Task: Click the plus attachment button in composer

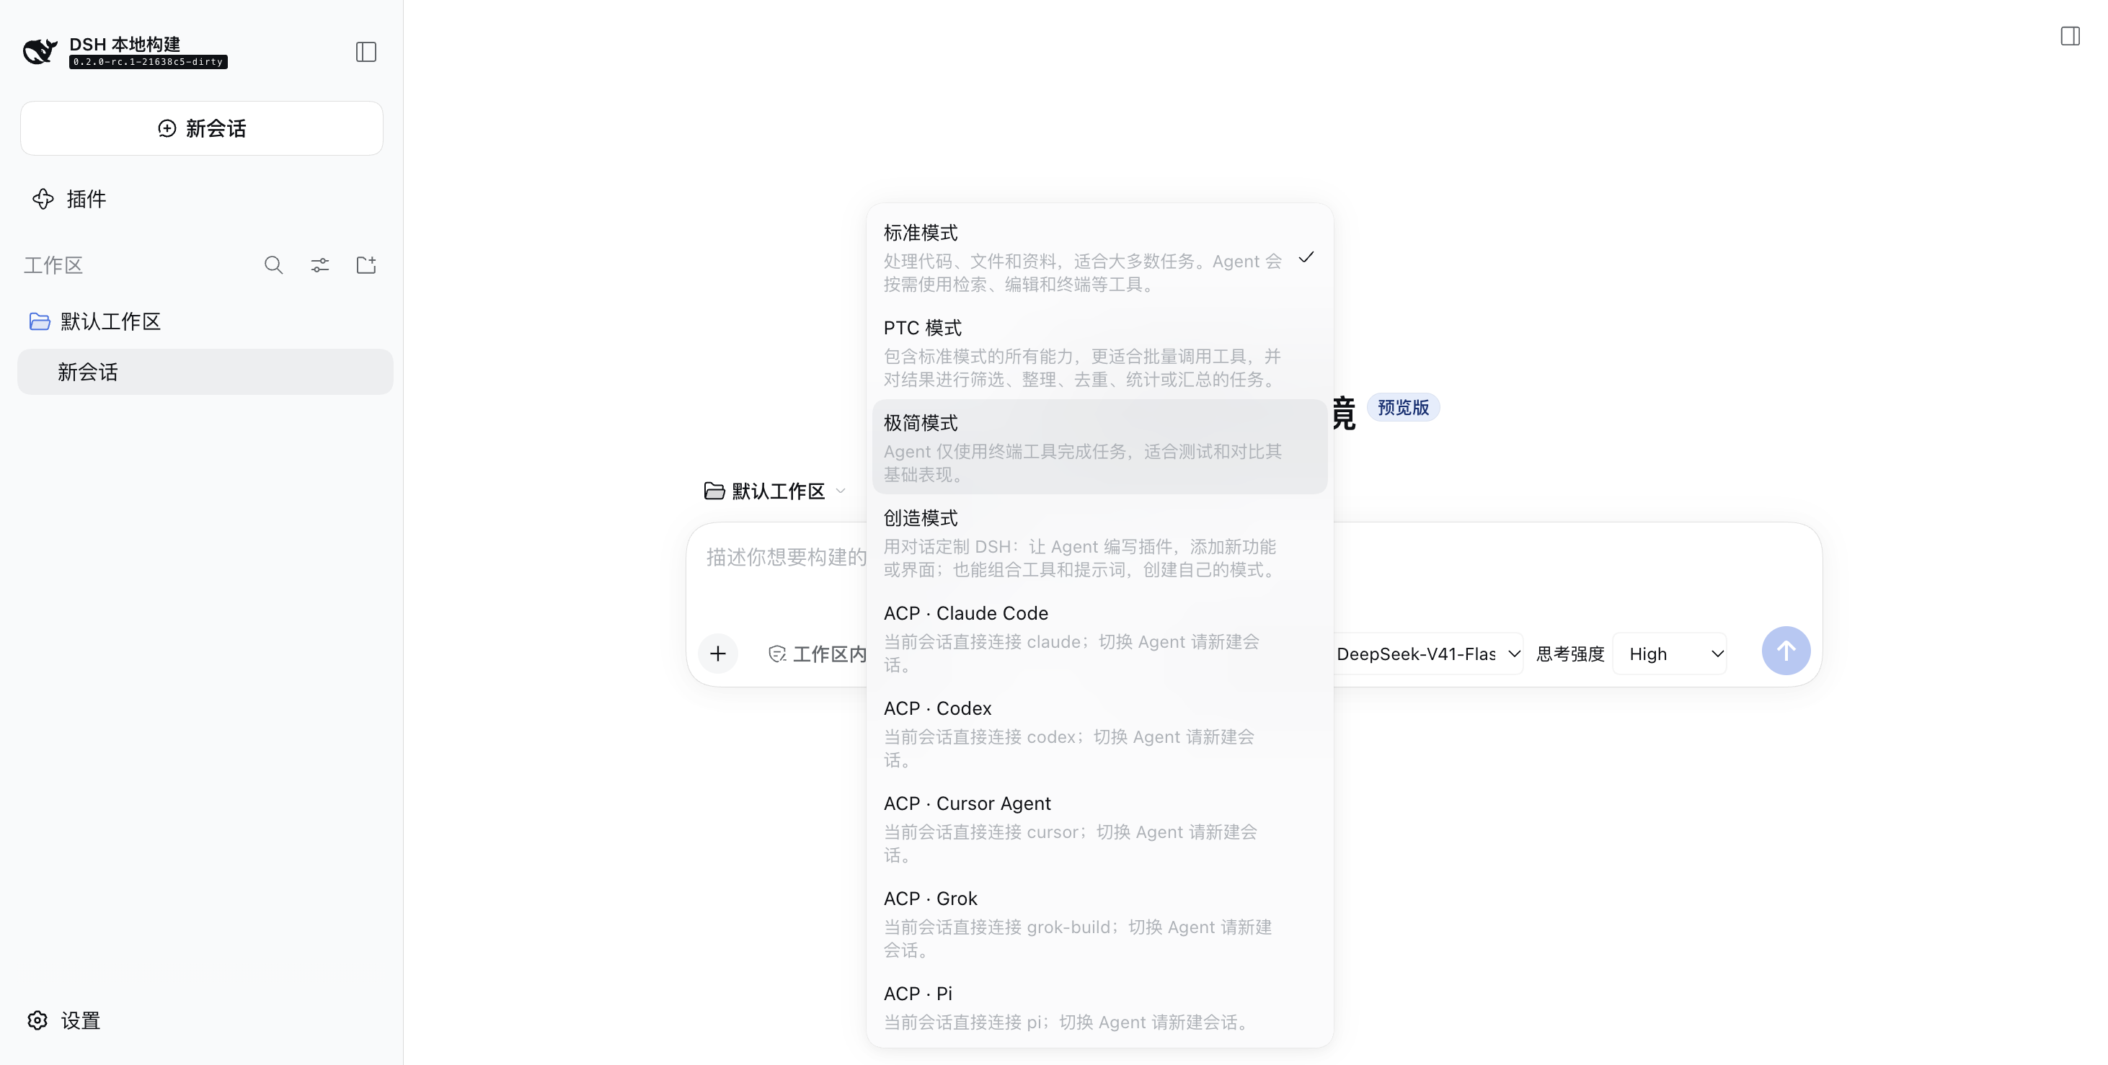Action: tap(717, 654)
